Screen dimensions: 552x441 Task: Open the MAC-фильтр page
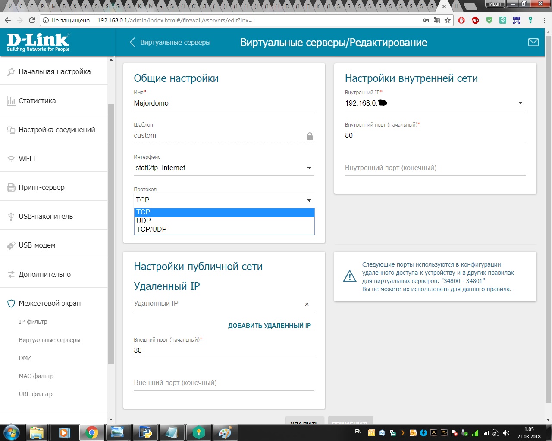pyautogui.click(x=36, y=376)
